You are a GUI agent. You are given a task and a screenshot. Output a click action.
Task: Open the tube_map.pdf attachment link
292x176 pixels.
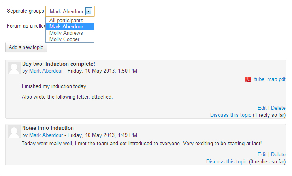[x=269, y=79]
